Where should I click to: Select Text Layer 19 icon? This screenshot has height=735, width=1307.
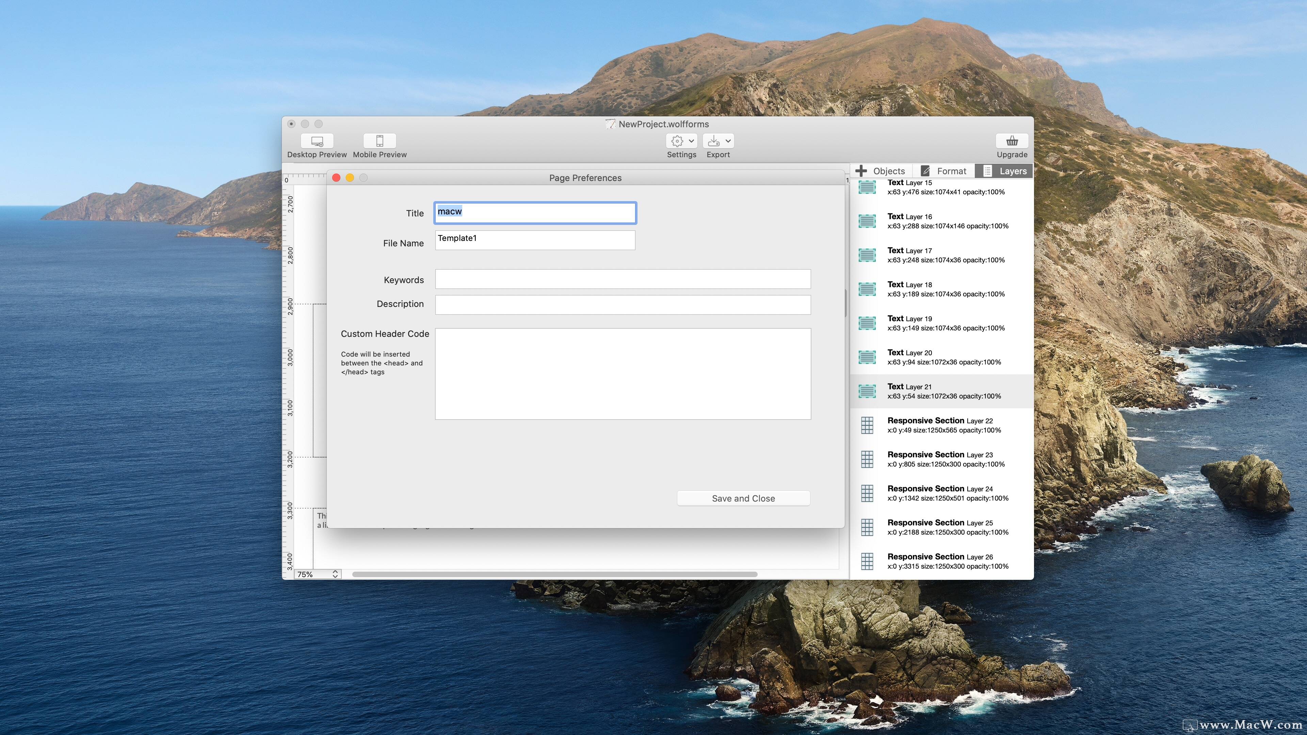(867, 323)
